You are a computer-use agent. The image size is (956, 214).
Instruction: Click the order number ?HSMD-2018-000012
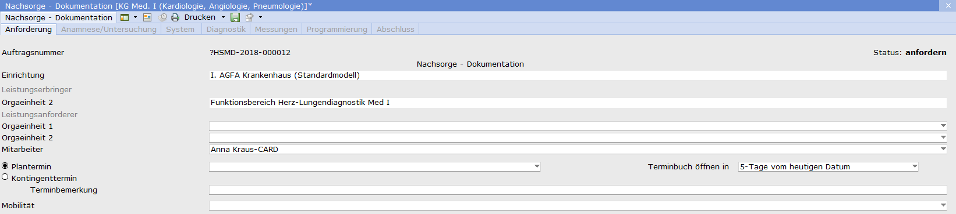click(x=250, y=52)
